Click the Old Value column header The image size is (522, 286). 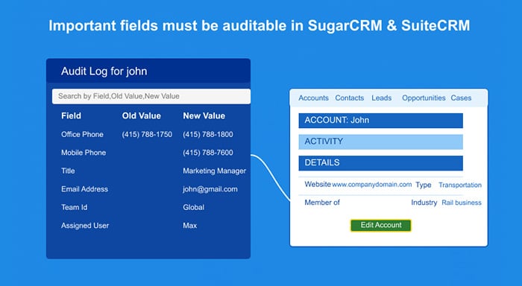tap(141, 115)
